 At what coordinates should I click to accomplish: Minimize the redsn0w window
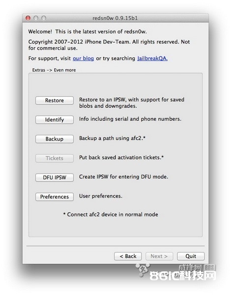[36, 18]
